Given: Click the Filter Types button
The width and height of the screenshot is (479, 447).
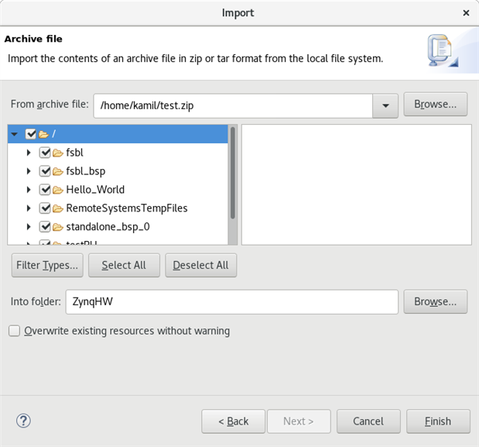Looking at the screenshot, I should [x=46, y=265].
